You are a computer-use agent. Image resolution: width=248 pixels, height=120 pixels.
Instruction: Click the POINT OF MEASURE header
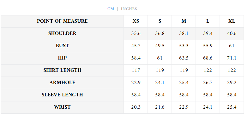pos(62,21)
